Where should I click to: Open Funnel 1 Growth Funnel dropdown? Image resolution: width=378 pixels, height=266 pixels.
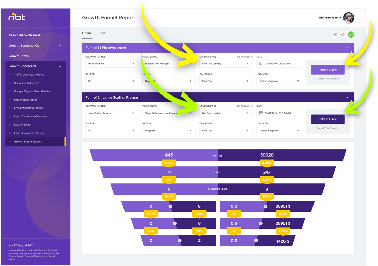coord(112,64)
